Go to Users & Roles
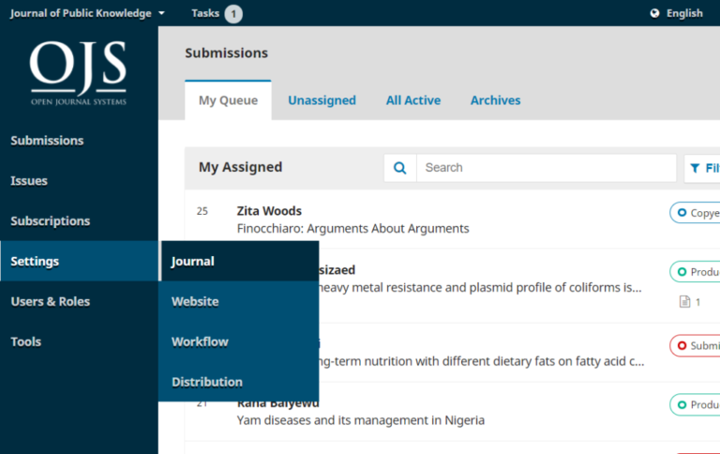 [x=51, y=302]
